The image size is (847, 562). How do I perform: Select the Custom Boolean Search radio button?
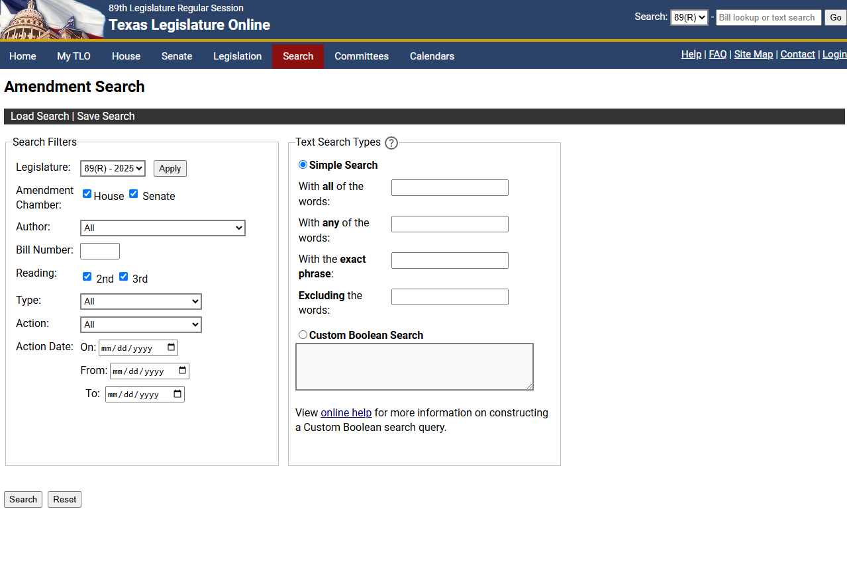[303, 334]
